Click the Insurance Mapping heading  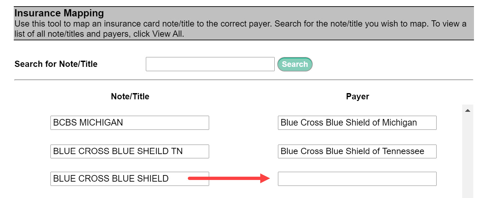(59, 13)
